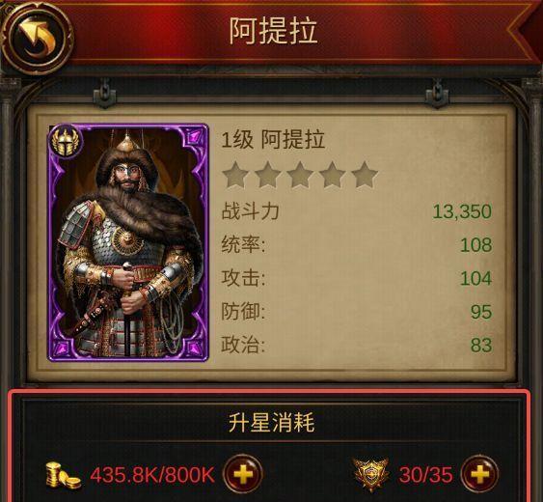Tap the 防御 stat row showing 95

(356, 312)
